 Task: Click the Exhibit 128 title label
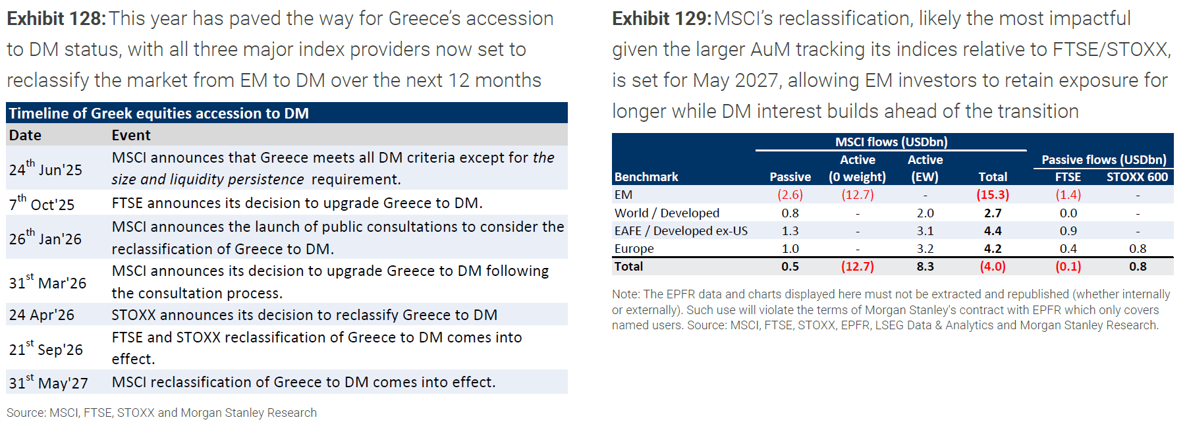click(x=56, y=18)
